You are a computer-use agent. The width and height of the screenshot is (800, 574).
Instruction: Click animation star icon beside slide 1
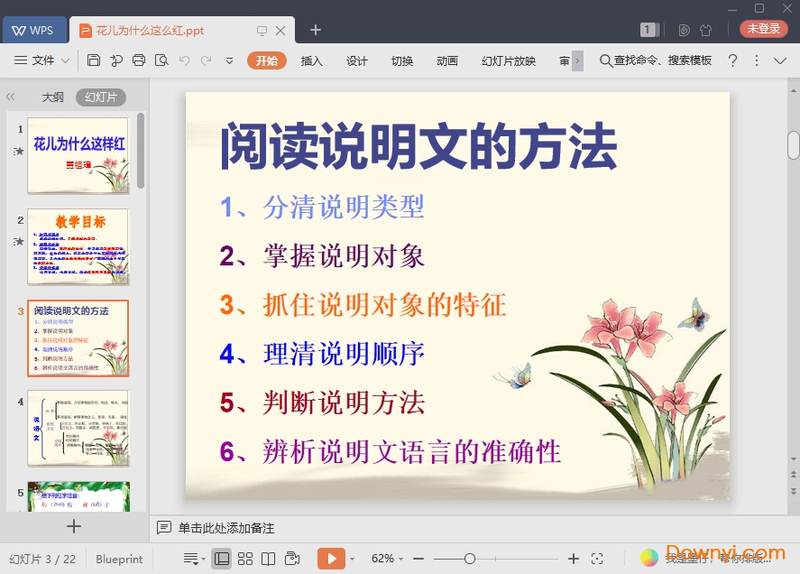[19, 151]
